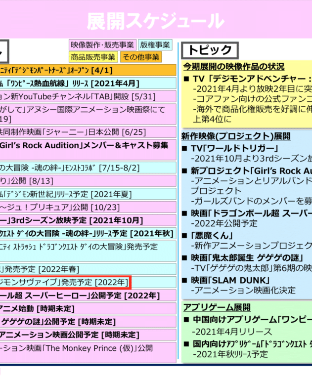Select the ワンピース熱血航線 リリース [2021年4月] row
Screen dimensions: 312x379
pyautogui.click(x=88, y=84)
